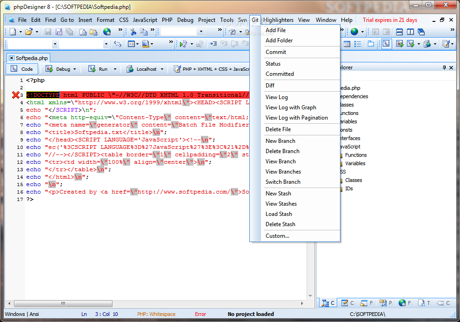Click the 'PHP: Whitespace' status bar text

point(156,314)
